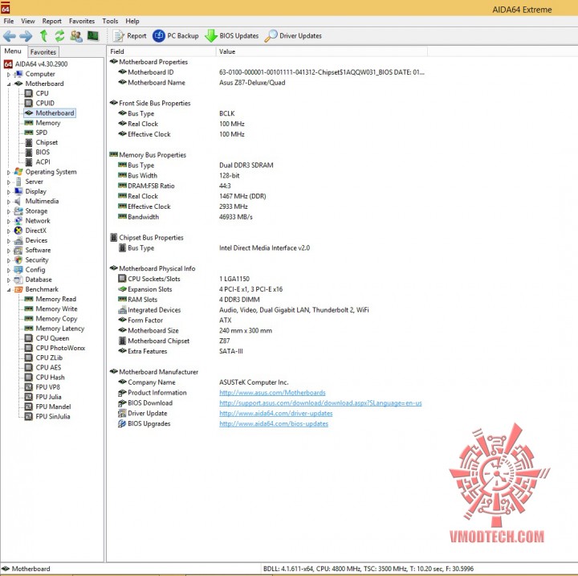Expand the Multimedia tree node

(9, 202)
